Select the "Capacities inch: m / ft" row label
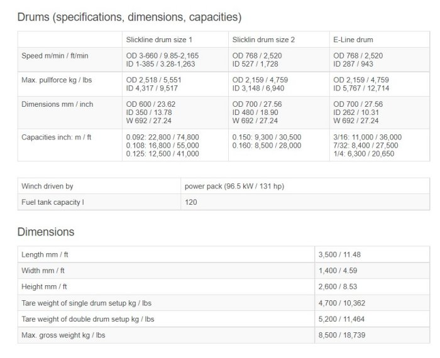Viewport: 440px width, 358px height. tap(57, 137)
